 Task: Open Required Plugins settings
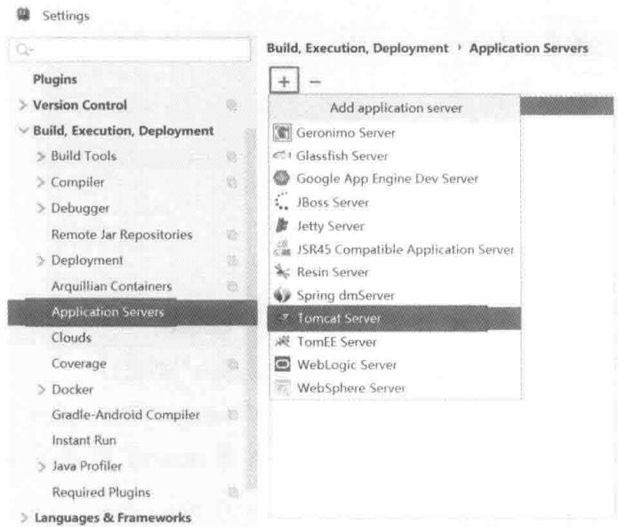[101, 492]
